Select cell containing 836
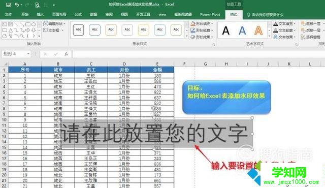Image resolution: width=325 pixels, height=188 pixels. (157, 164)
